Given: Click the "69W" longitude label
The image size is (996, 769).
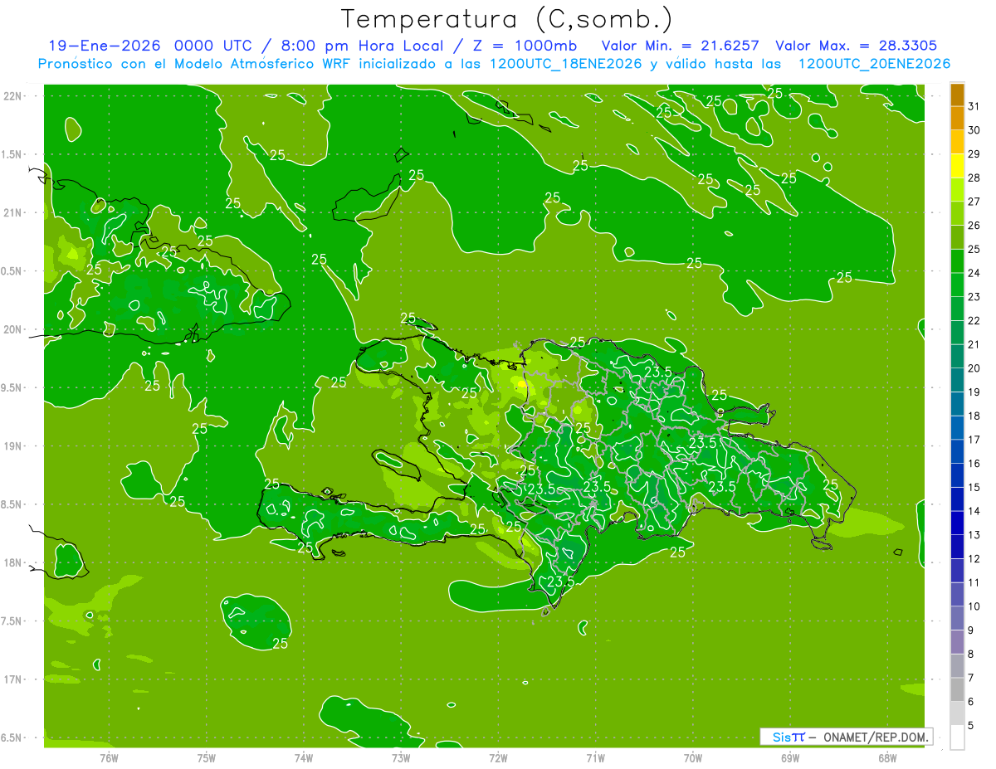Looking at the screenshot, I should click(x=790, y=758).
